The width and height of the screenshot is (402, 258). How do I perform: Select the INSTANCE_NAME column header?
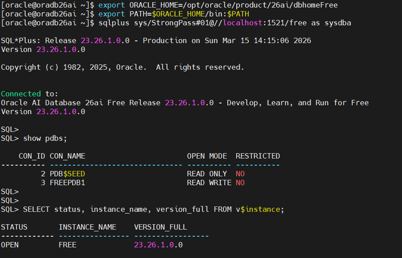click(87, 227)
